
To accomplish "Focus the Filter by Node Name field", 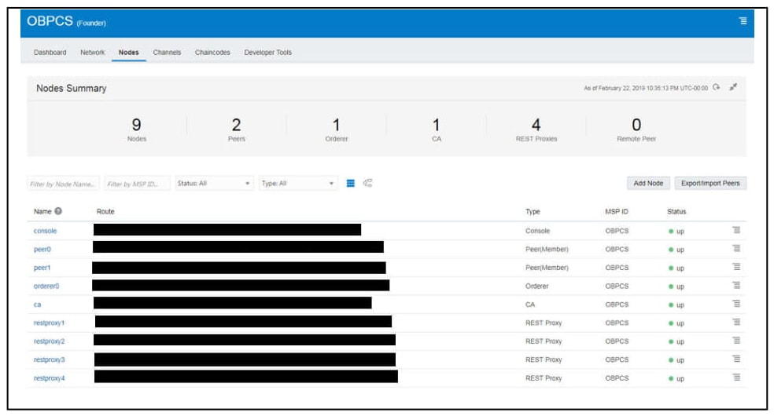I will tap(63, 184).
